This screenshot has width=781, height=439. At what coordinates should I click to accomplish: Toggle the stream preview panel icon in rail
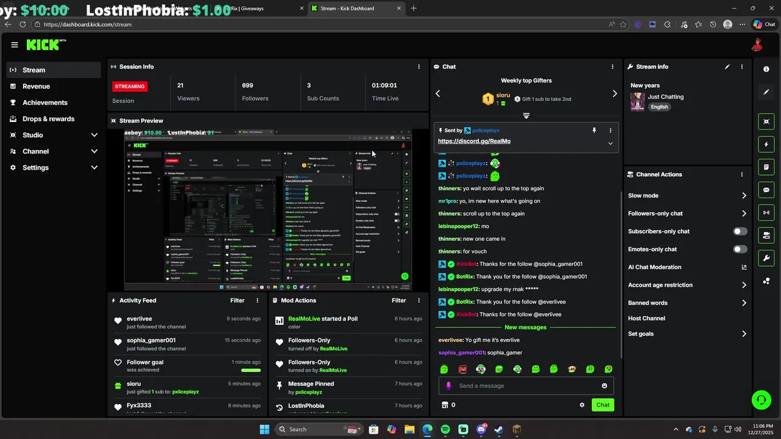click(766, 121)
